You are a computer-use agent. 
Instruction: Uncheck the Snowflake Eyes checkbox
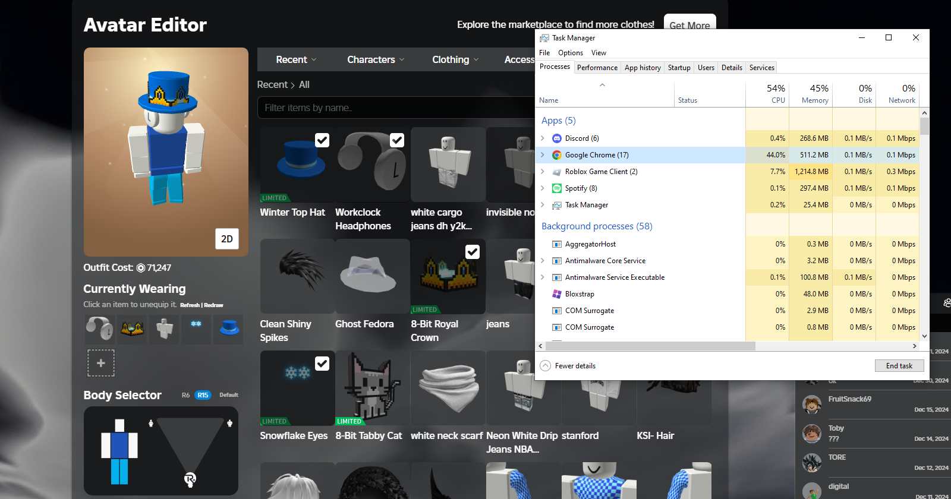(x=322, y=364)
